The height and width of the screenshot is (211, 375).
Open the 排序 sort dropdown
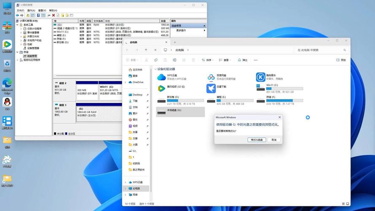208,60
